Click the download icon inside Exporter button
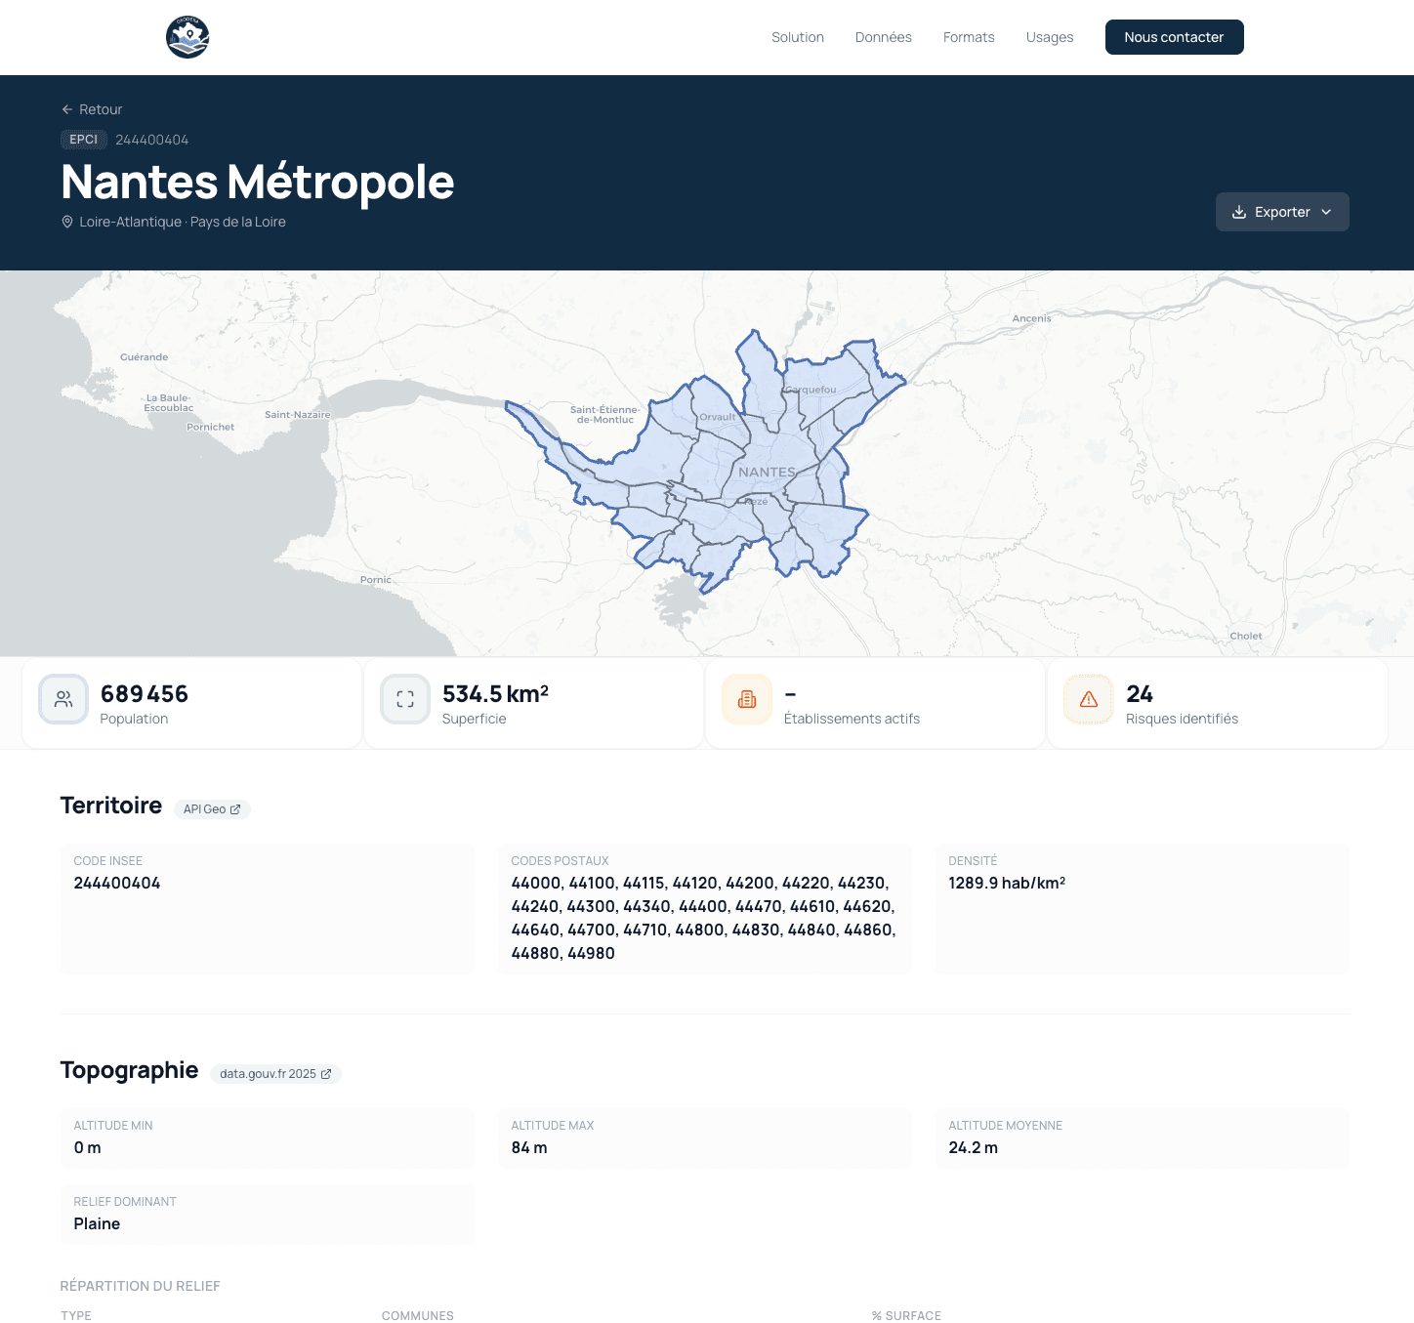Screen dimensions: 1414x1323 [1238, 212]
